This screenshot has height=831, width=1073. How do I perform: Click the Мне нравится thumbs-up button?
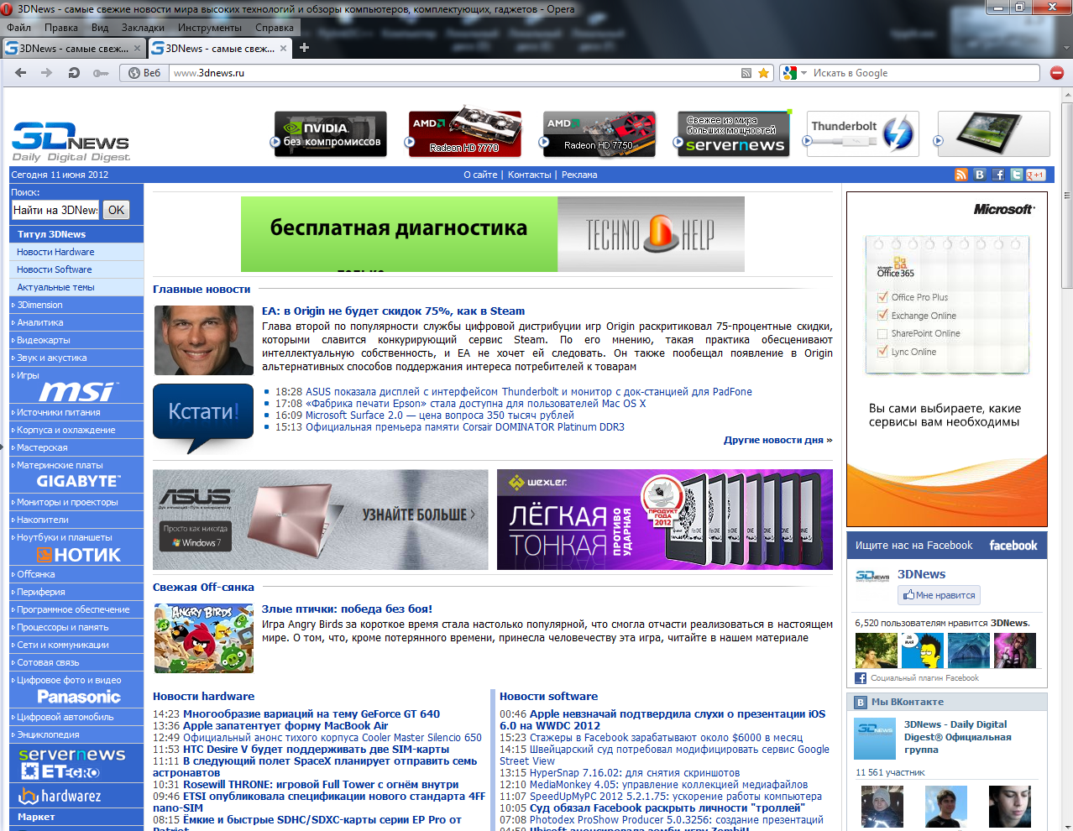(x=939, y=595)
